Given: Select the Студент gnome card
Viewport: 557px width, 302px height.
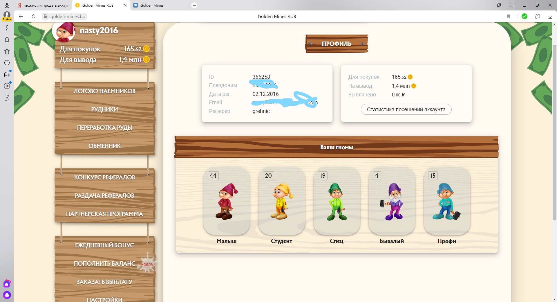Looking at the screenshot, I should pos(282,201).
